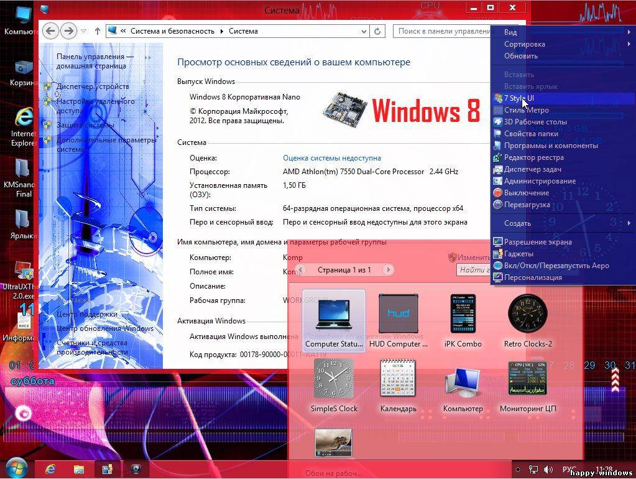636x479 pixels.
Task: Click the РУС language indicator
Action: (569, 469)
